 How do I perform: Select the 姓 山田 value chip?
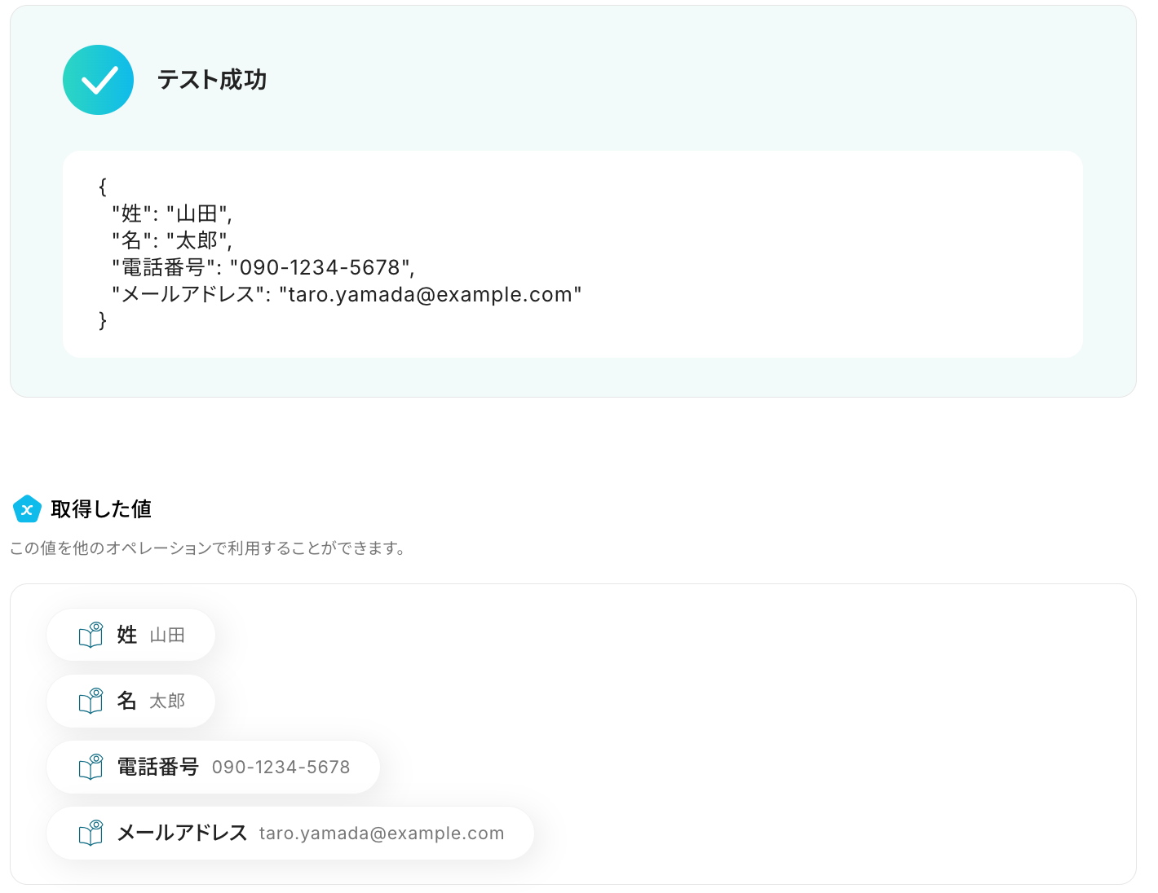point(131,635)
